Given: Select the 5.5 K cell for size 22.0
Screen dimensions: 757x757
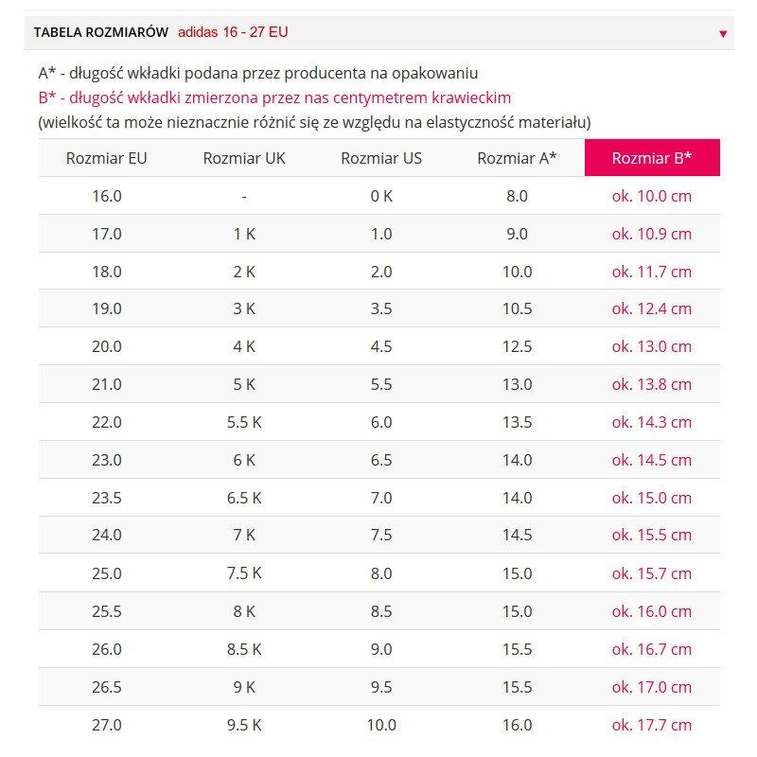Looking at the screenshot, I should 244,422.
